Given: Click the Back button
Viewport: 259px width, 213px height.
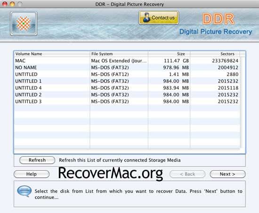Looking at the screenshot, I should coord(187,174).
